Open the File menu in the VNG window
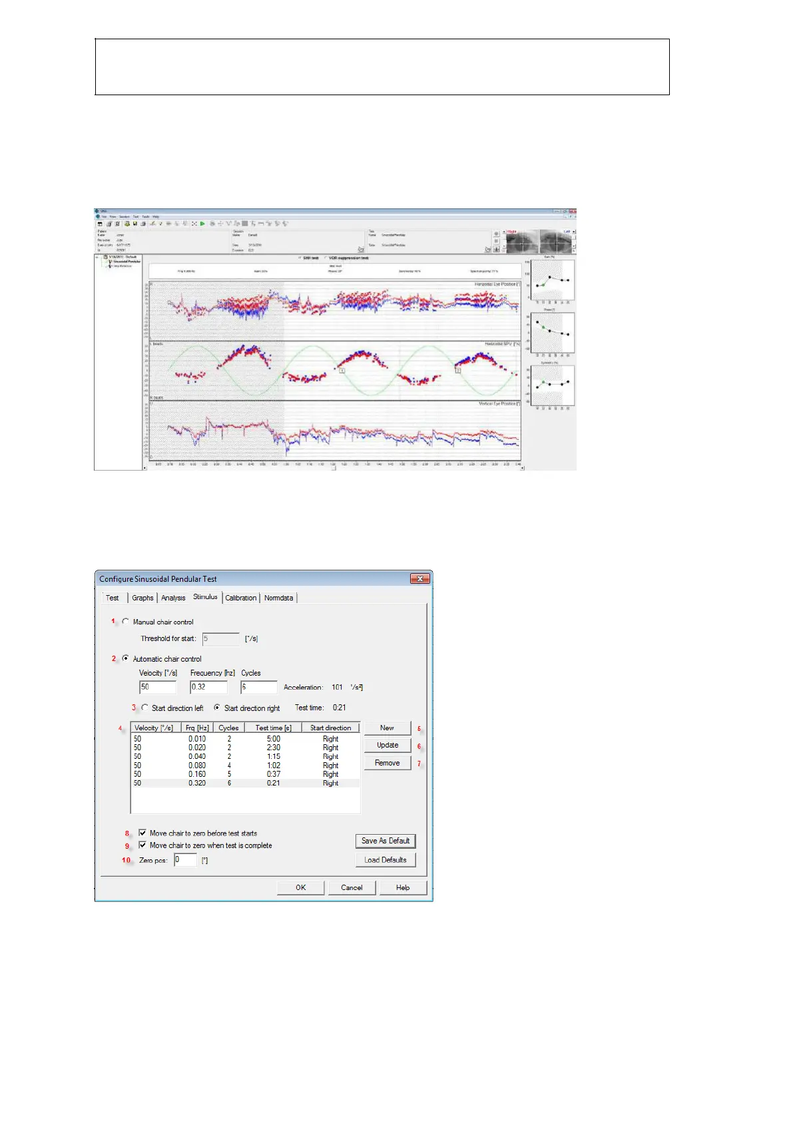The height and width of the screenshot is (1121, 793). [104, 216]
